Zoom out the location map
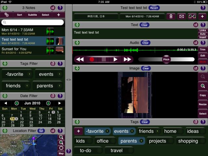The height and width of the screenshot is (156, 208). 61,137
